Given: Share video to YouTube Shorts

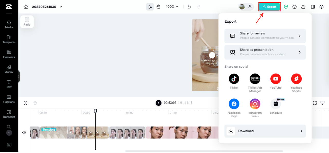Looking at the screenshot, I should (x=296, y=83).
